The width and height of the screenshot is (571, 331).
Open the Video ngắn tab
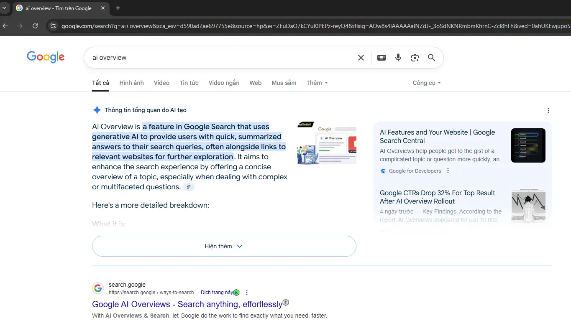[x=224, y=83]
